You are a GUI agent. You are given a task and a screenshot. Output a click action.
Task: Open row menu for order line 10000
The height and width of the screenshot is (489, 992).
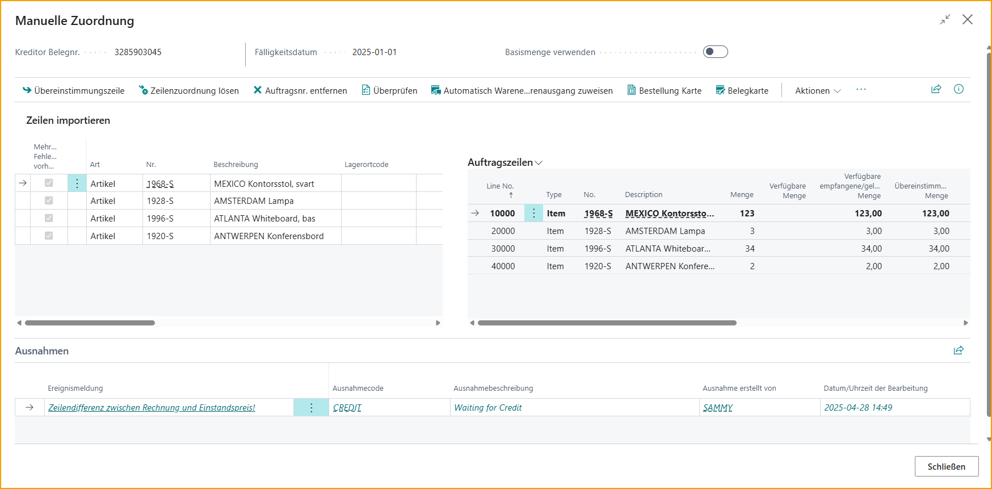tap(533, 213)
